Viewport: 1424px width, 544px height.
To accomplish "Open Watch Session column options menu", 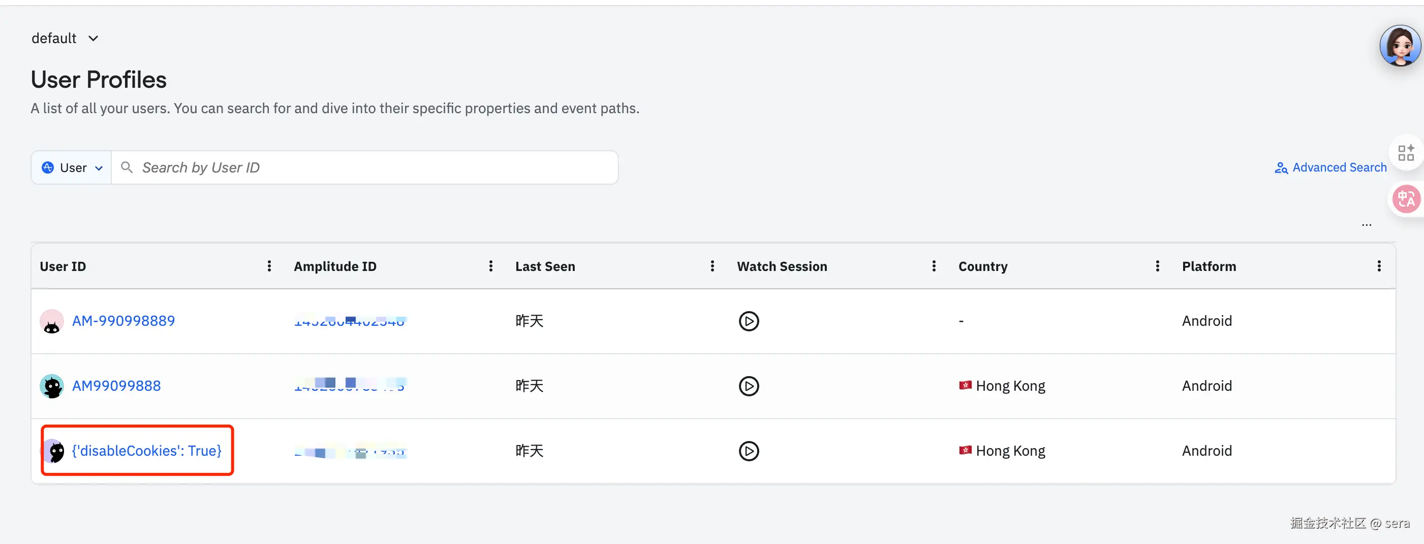I will coord(934,266).
